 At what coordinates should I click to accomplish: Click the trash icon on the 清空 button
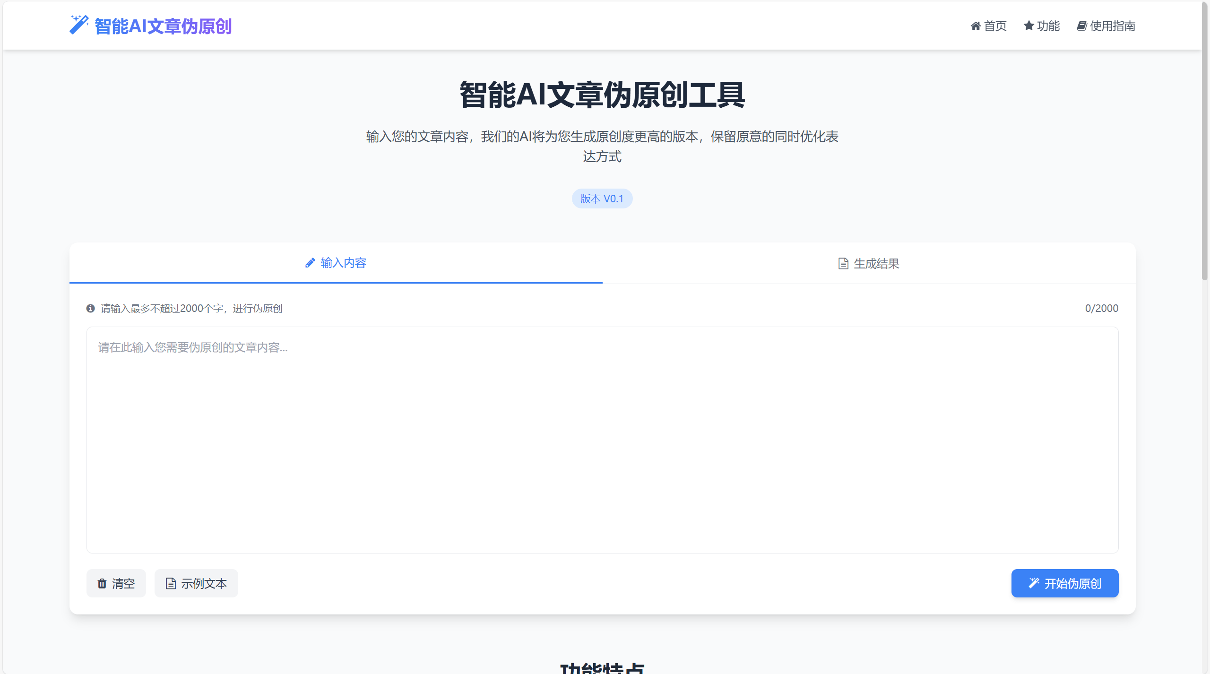click(103, 583)
